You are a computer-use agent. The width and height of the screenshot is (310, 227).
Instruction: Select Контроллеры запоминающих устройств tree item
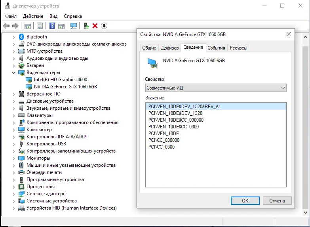pyautogui.click(x=71, y=151)
